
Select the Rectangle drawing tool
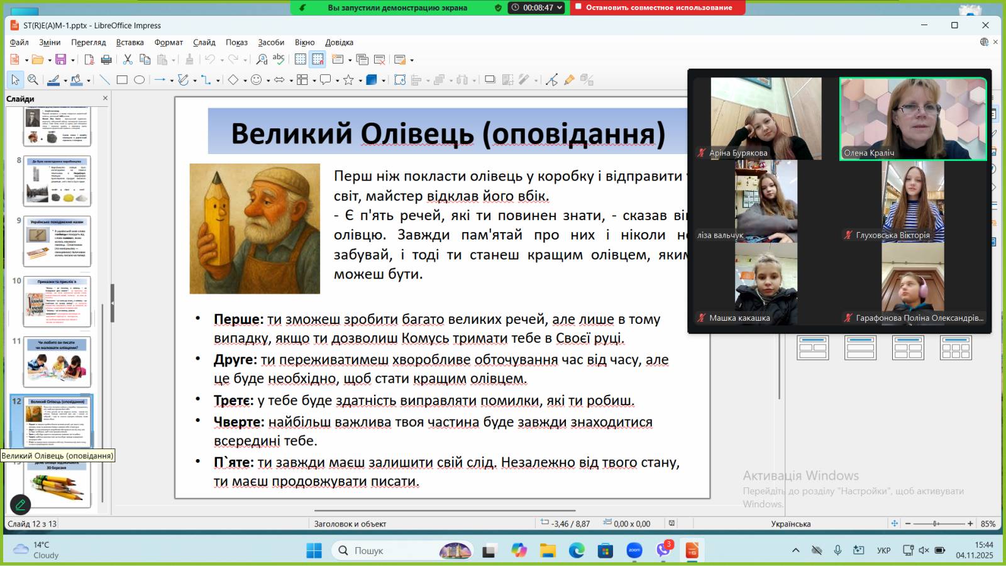[122, 80]
